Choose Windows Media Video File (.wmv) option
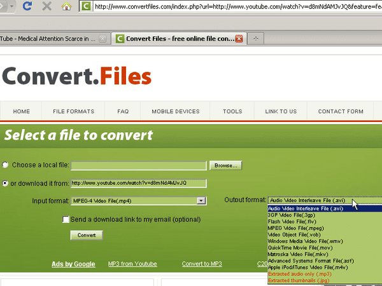Image resolution: width=382 pixels, height=286 pixels. [x=325, y=242]
